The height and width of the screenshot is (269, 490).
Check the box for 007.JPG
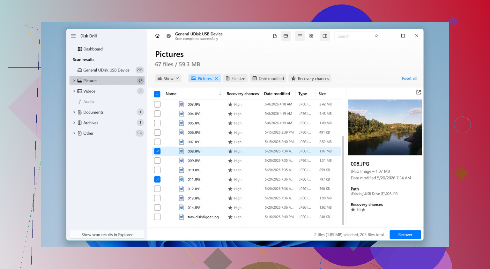coord(157,142)
